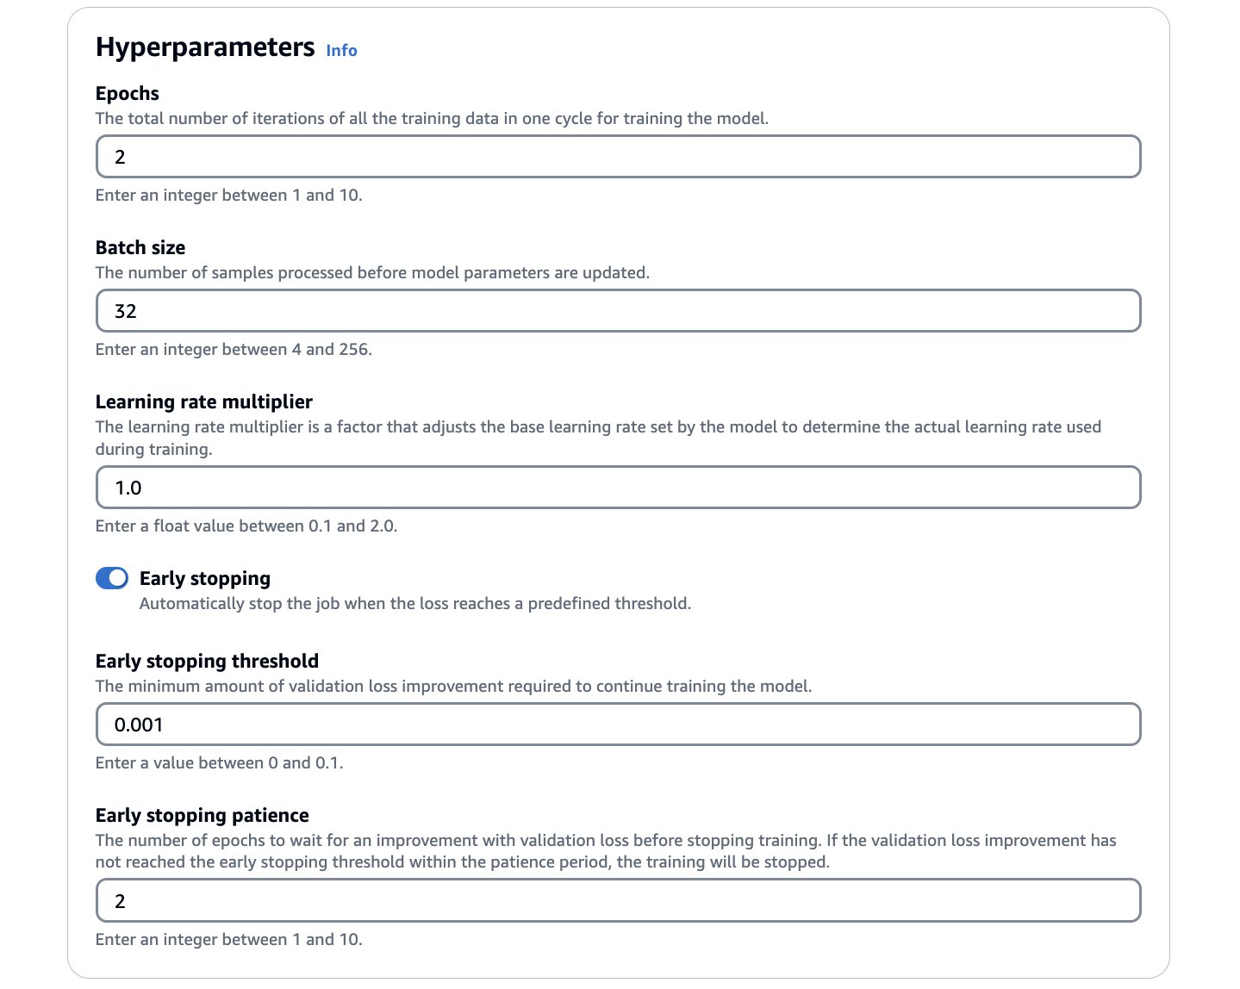Disable the Early stopping toggle
This screenshot has width=1240, height=989.
[x=112, y=578]
